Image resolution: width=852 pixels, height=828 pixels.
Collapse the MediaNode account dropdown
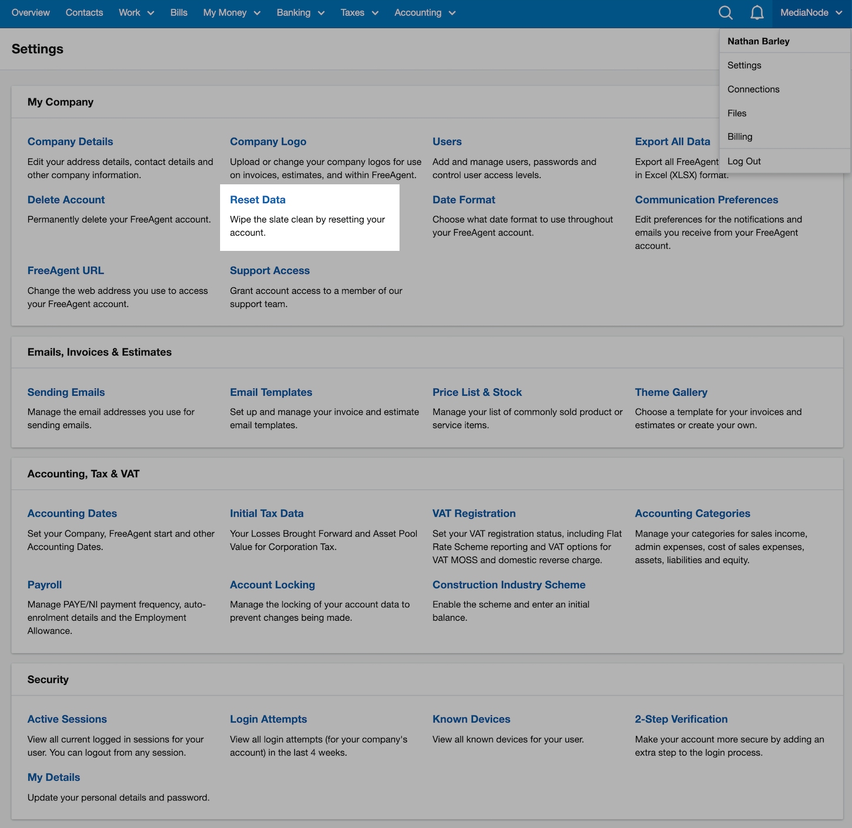(811, 13)
